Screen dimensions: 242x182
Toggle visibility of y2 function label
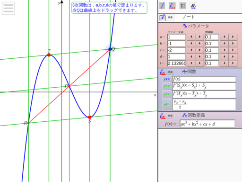tap(167, 86)
